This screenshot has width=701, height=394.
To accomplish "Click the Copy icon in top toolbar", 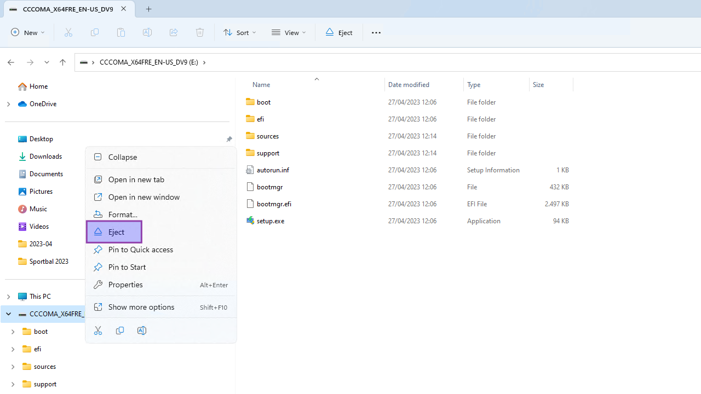I will click(x=95, y=32).
